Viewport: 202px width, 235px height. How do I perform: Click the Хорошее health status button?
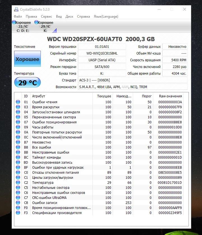27,59
